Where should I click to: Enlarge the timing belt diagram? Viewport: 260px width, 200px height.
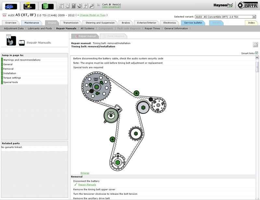(85, 173)
